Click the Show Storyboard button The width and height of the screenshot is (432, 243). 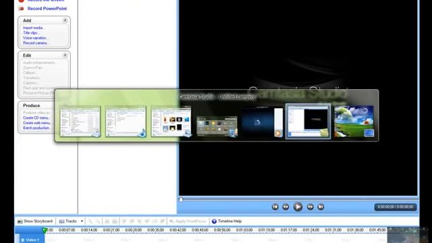(35, 221)
